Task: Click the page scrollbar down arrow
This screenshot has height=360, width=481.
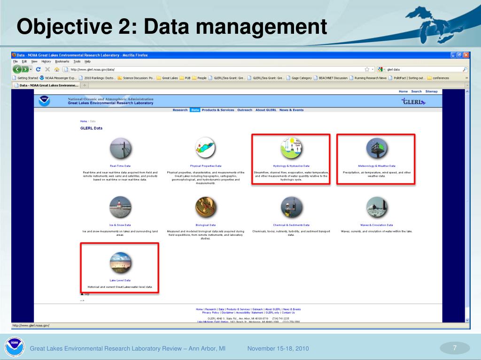Action: pos(467,320)
